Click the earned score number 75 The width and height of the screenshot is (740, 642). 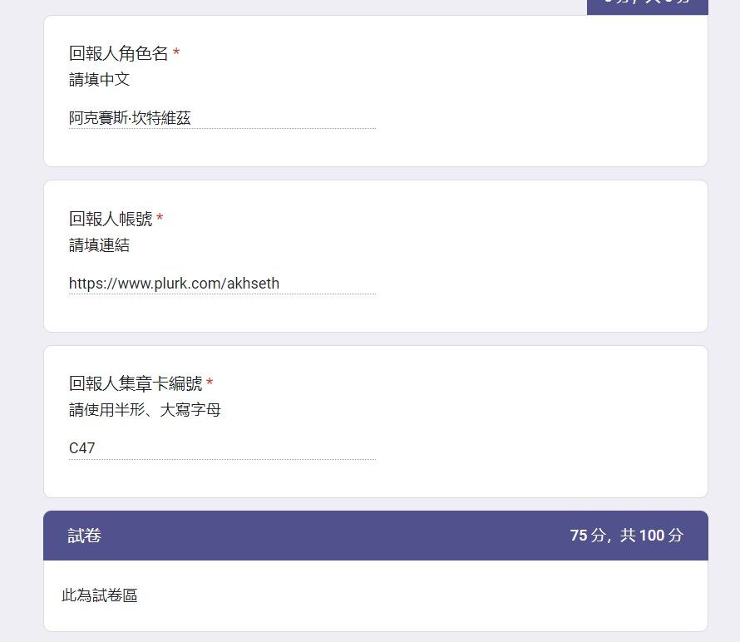579,536
